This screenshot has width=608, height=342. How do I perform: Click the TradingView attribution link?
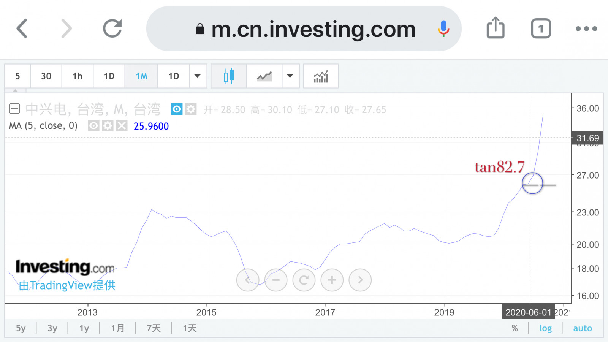[x=67, y=285]
